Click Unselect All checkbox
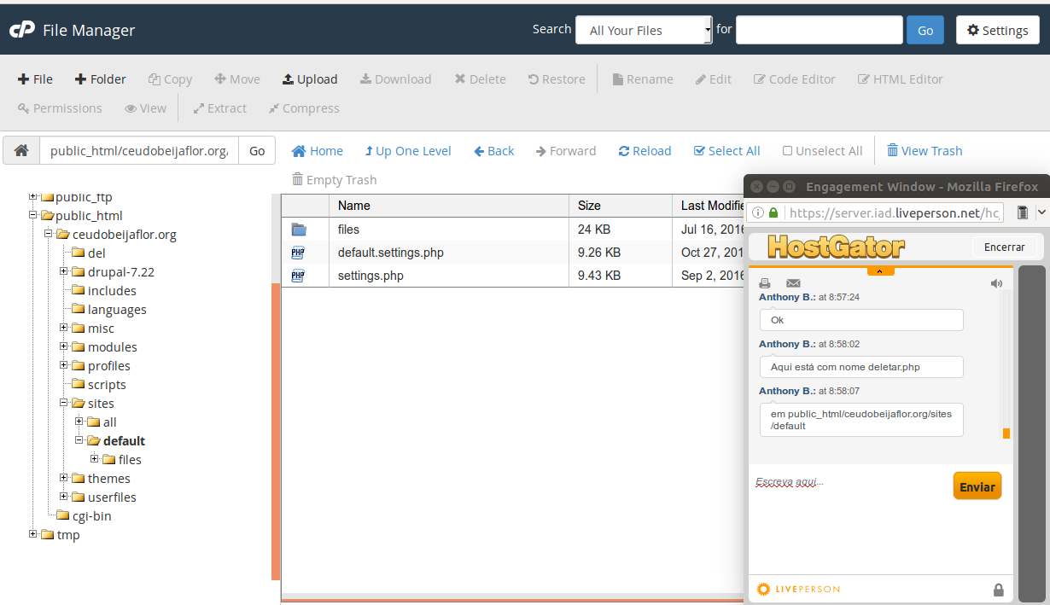Screen dimensions: 1050x605 (x=823, y=151)
